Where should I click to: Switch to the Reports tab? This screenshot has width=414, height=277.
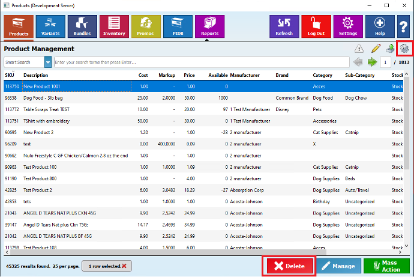209,26
